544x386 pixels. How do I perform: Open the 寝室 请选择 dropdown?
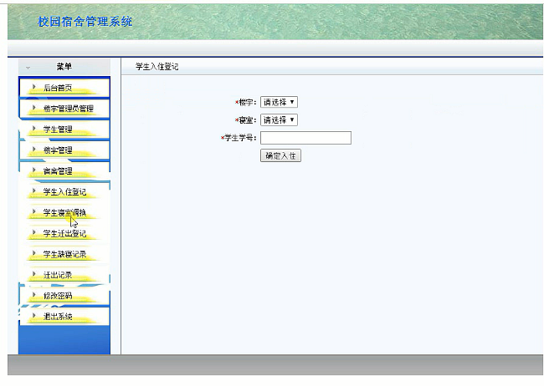click(279, 119)
